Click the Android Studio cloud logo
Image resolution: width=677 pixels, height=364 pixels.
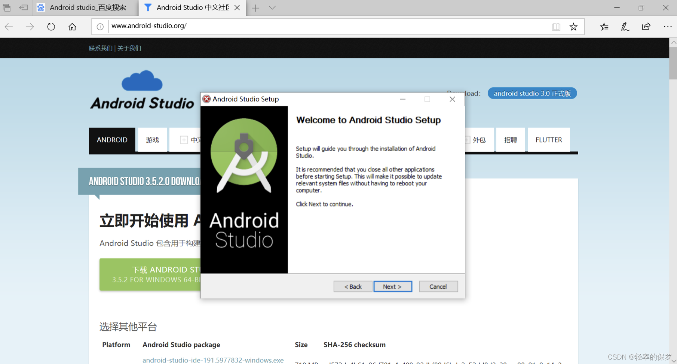[x=142, y=90]
